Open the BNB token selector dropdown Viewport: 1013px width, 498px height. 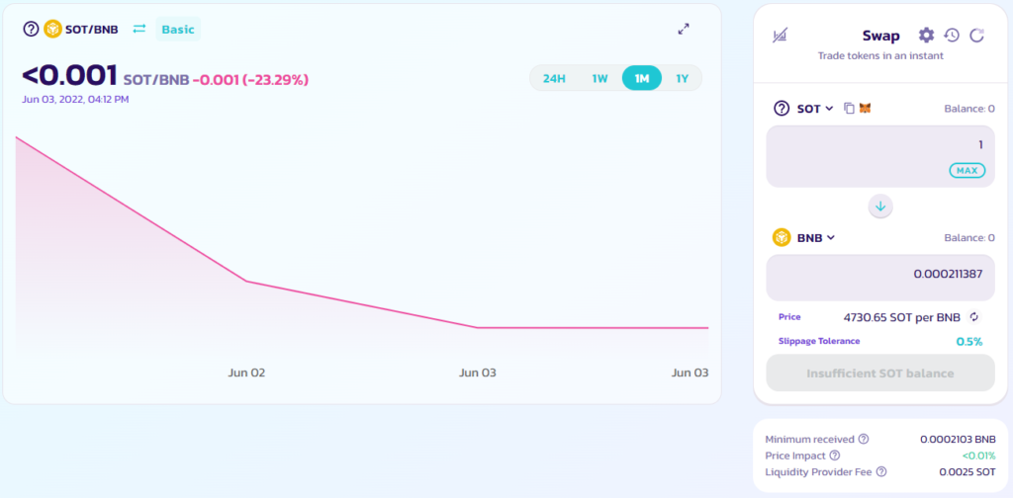(815, 237)
